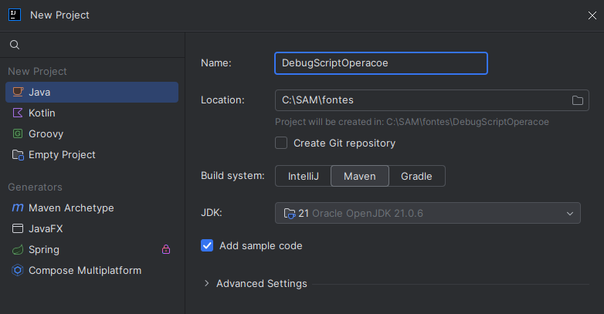
Task: Click the lock icon beside Spring
Action: (166, 249)
